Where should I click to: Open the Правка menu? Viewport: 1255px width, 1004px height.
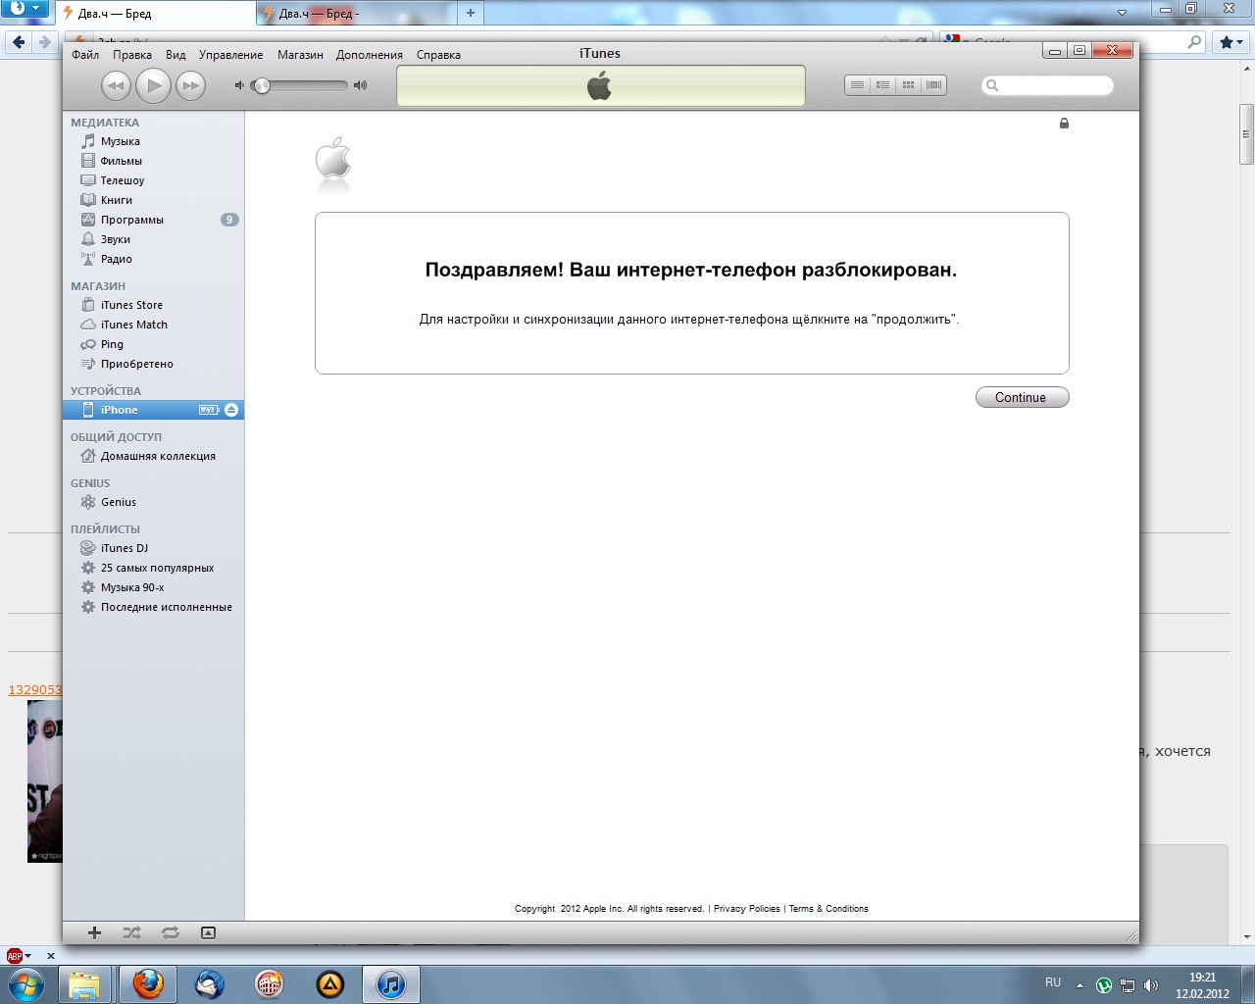131,55
